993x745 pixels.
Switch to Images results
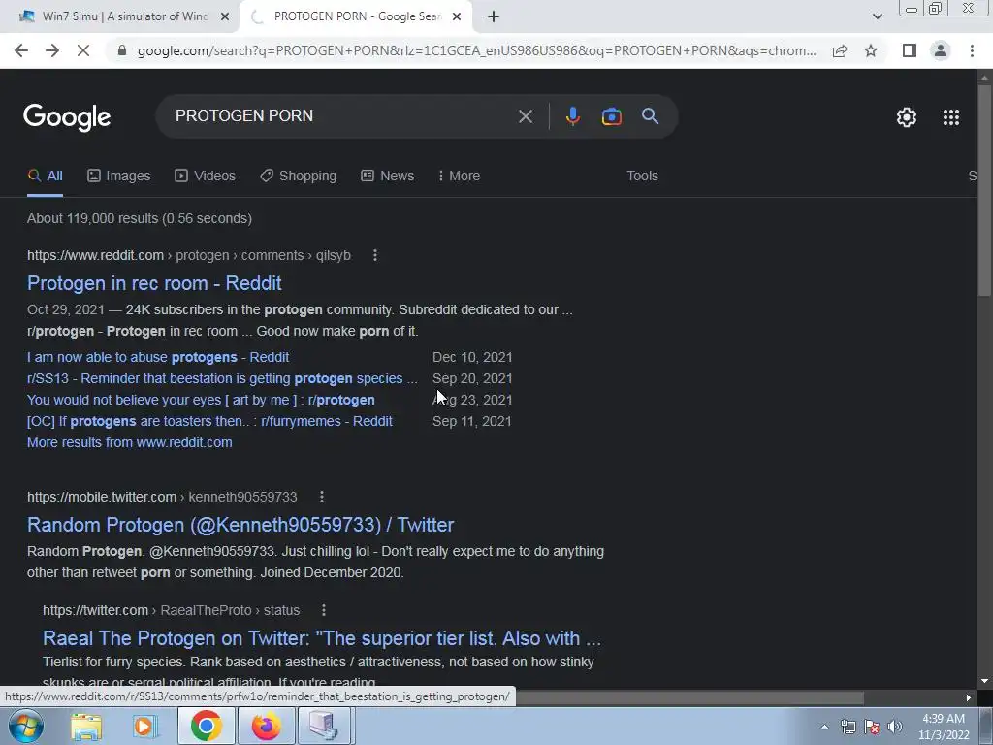point(118,177)
